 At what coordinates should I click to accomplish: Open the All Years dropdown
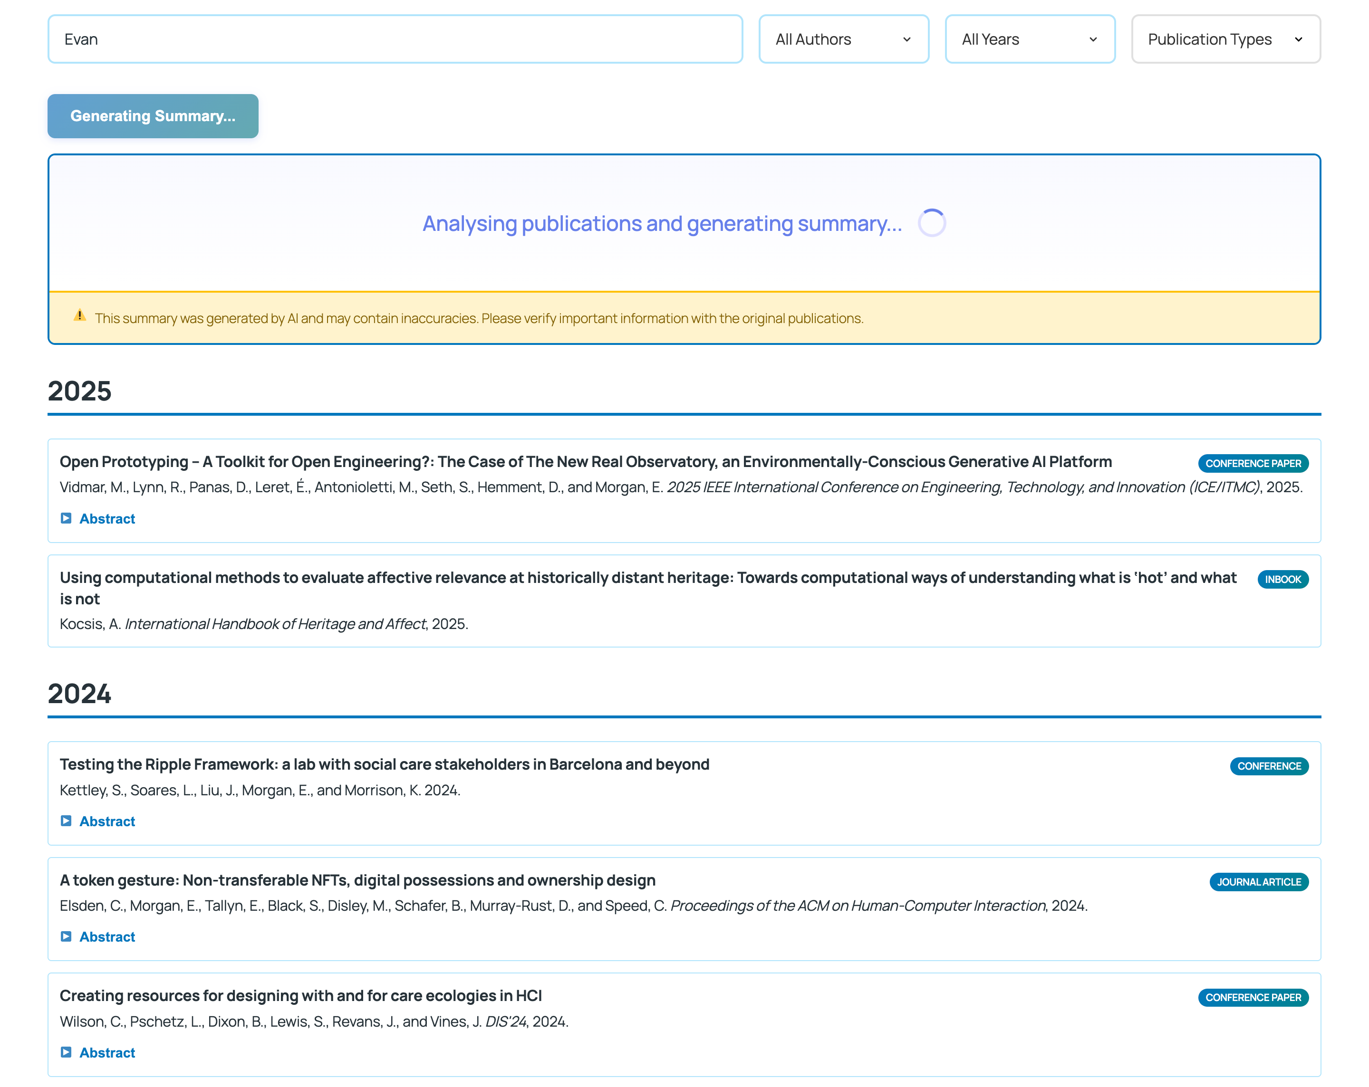(x=1030, y=38)
